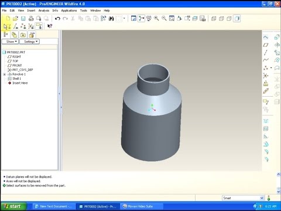Open the Datum Point flyout arrow
The image size is (281, 211).
(x=271, y=68)
